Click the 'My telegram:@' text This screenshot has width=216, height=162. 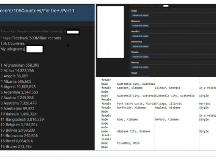[x=13, y=49]
